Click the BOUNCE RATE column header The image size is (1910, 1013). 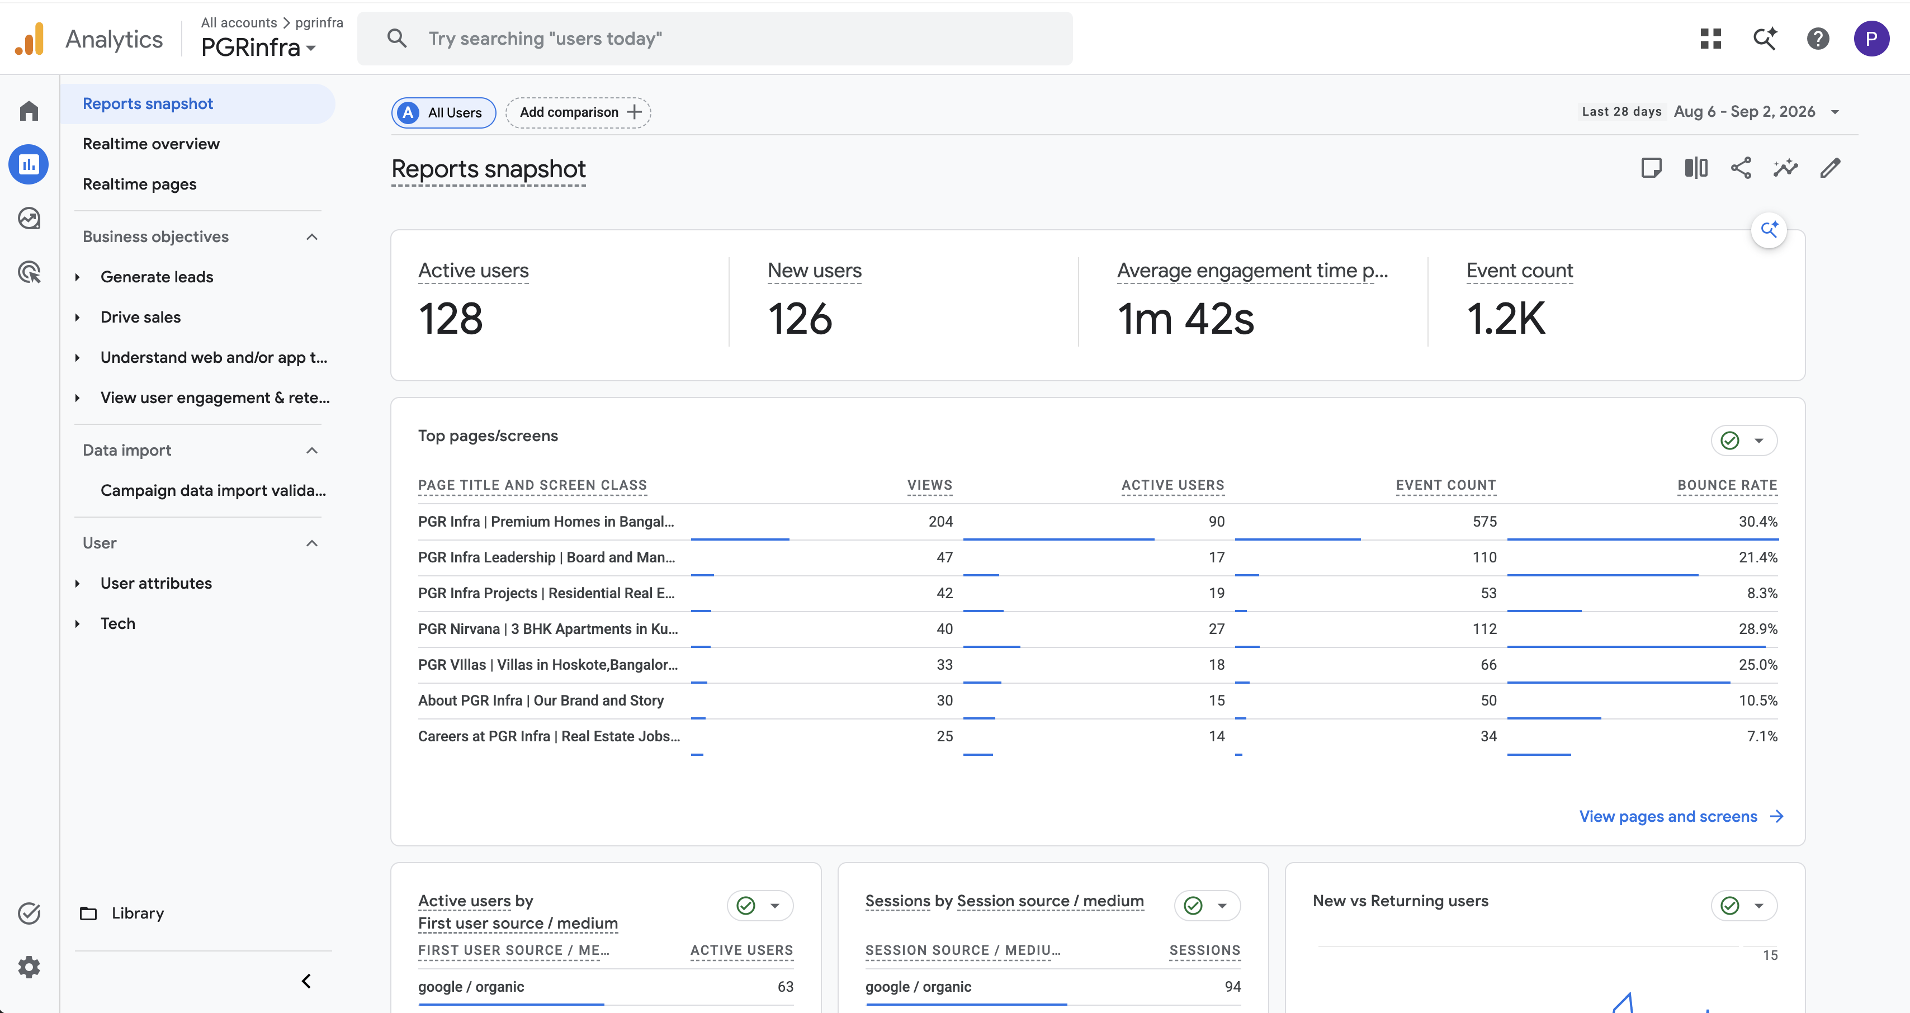tap(1727, 485)
